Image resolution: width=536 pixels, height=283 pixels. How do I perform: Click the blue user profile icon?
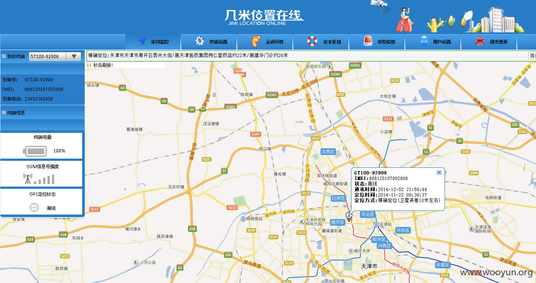[x=424, y=41]
